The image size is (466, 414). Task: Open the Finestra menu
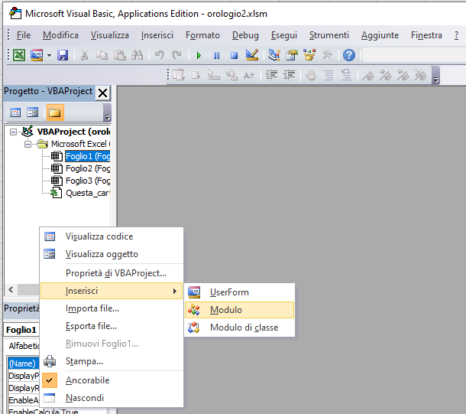426,35
